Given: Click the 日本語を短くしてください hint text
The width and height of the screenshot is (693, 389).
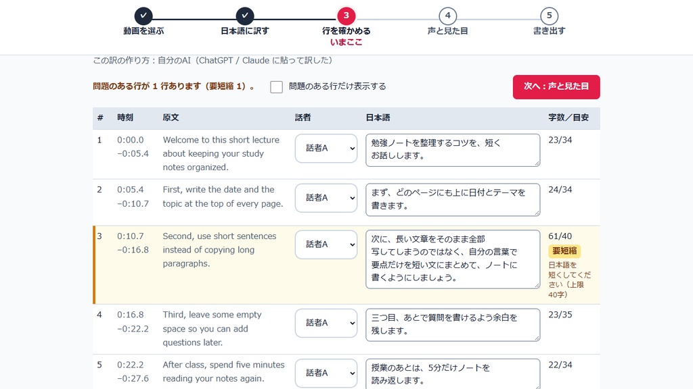Looking at the screenshot, I should (x=569, y=280).
